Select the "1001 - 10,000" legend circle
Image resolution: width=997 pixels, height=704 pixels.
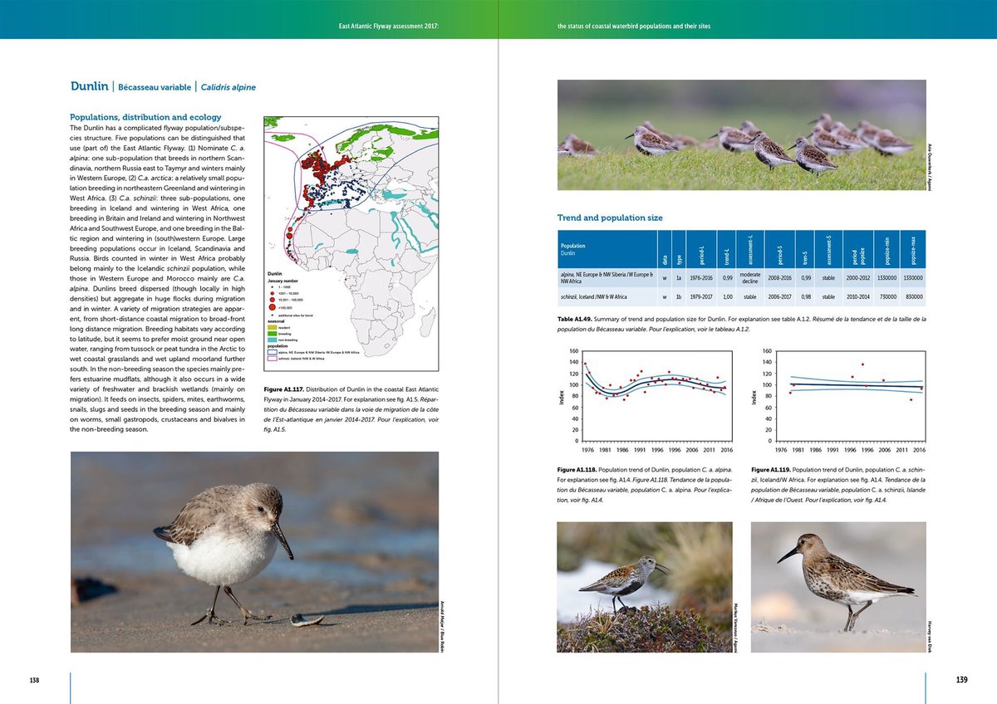pyautogui.click(x=272, y=293)
